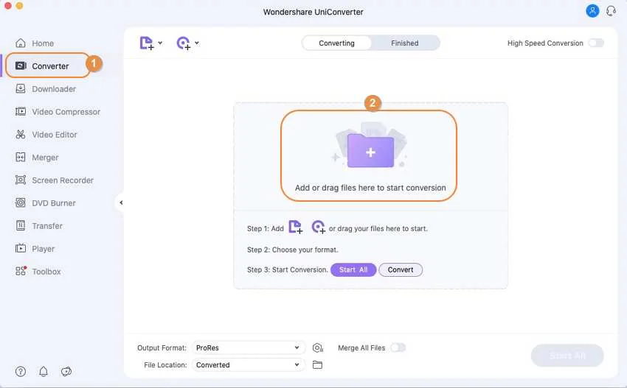Click the Load DVD icon in top toolbar
This screenshot has height=388, width=627.
point(184,43)
